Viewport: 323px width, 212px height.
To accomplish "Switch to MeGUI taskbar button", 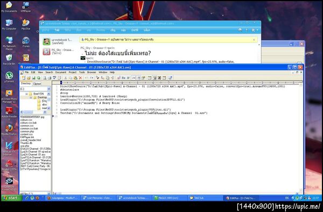I will pyautogui.click(x=170, y=198).
